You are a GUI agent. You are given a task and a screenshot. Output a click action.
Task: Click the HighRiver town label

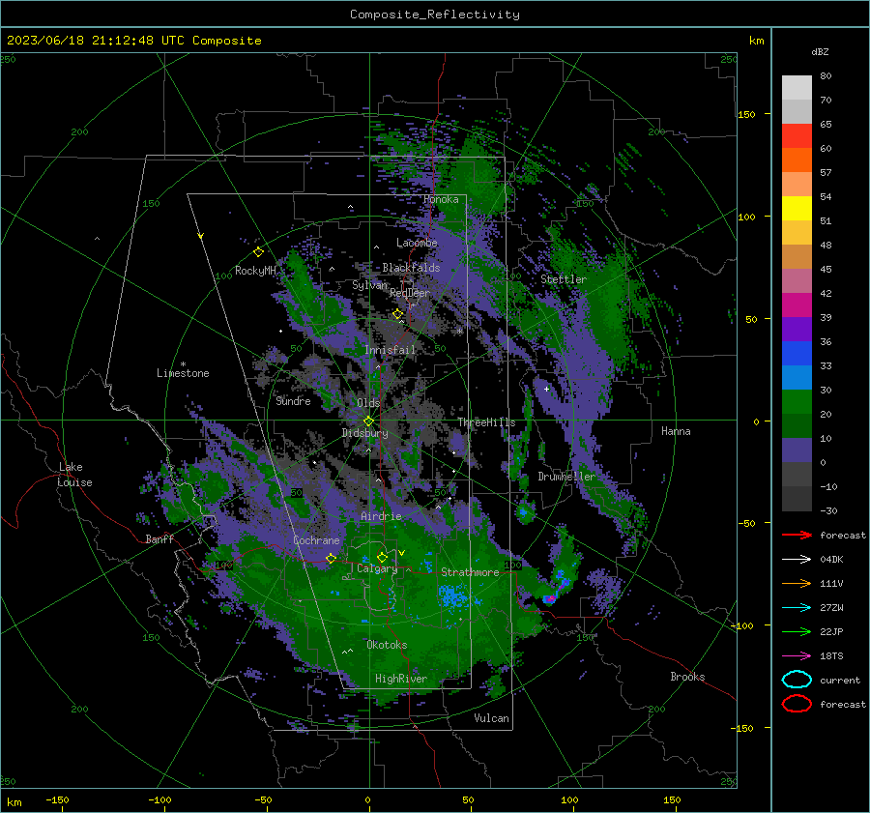(401, 679)
